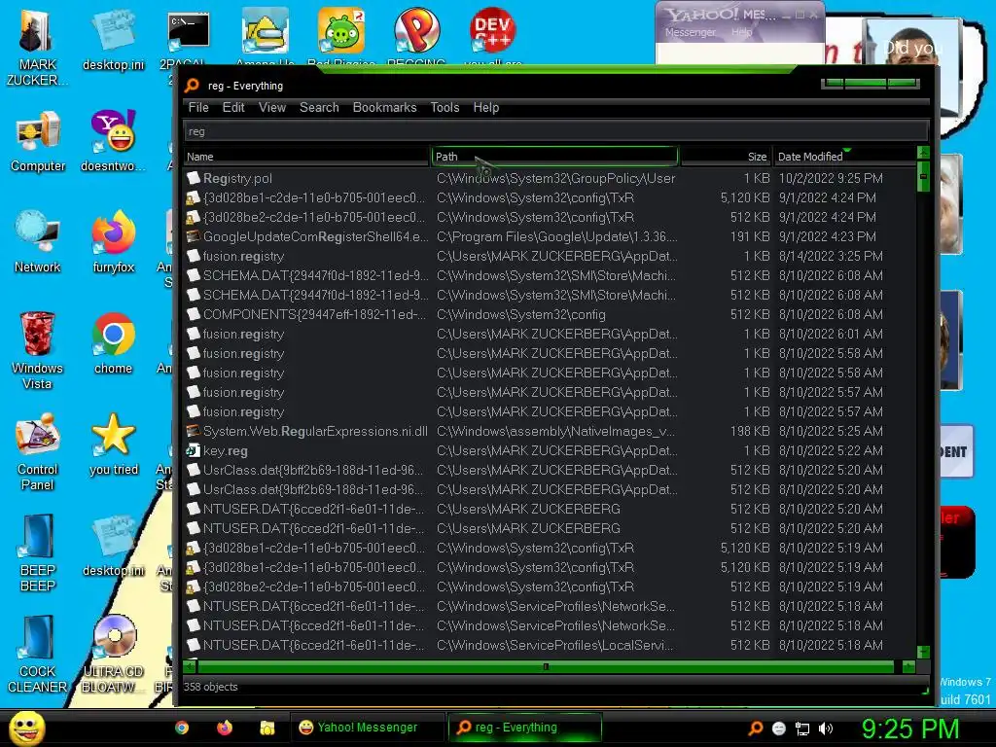Select the Registry.pol file row

click(550, 179)
